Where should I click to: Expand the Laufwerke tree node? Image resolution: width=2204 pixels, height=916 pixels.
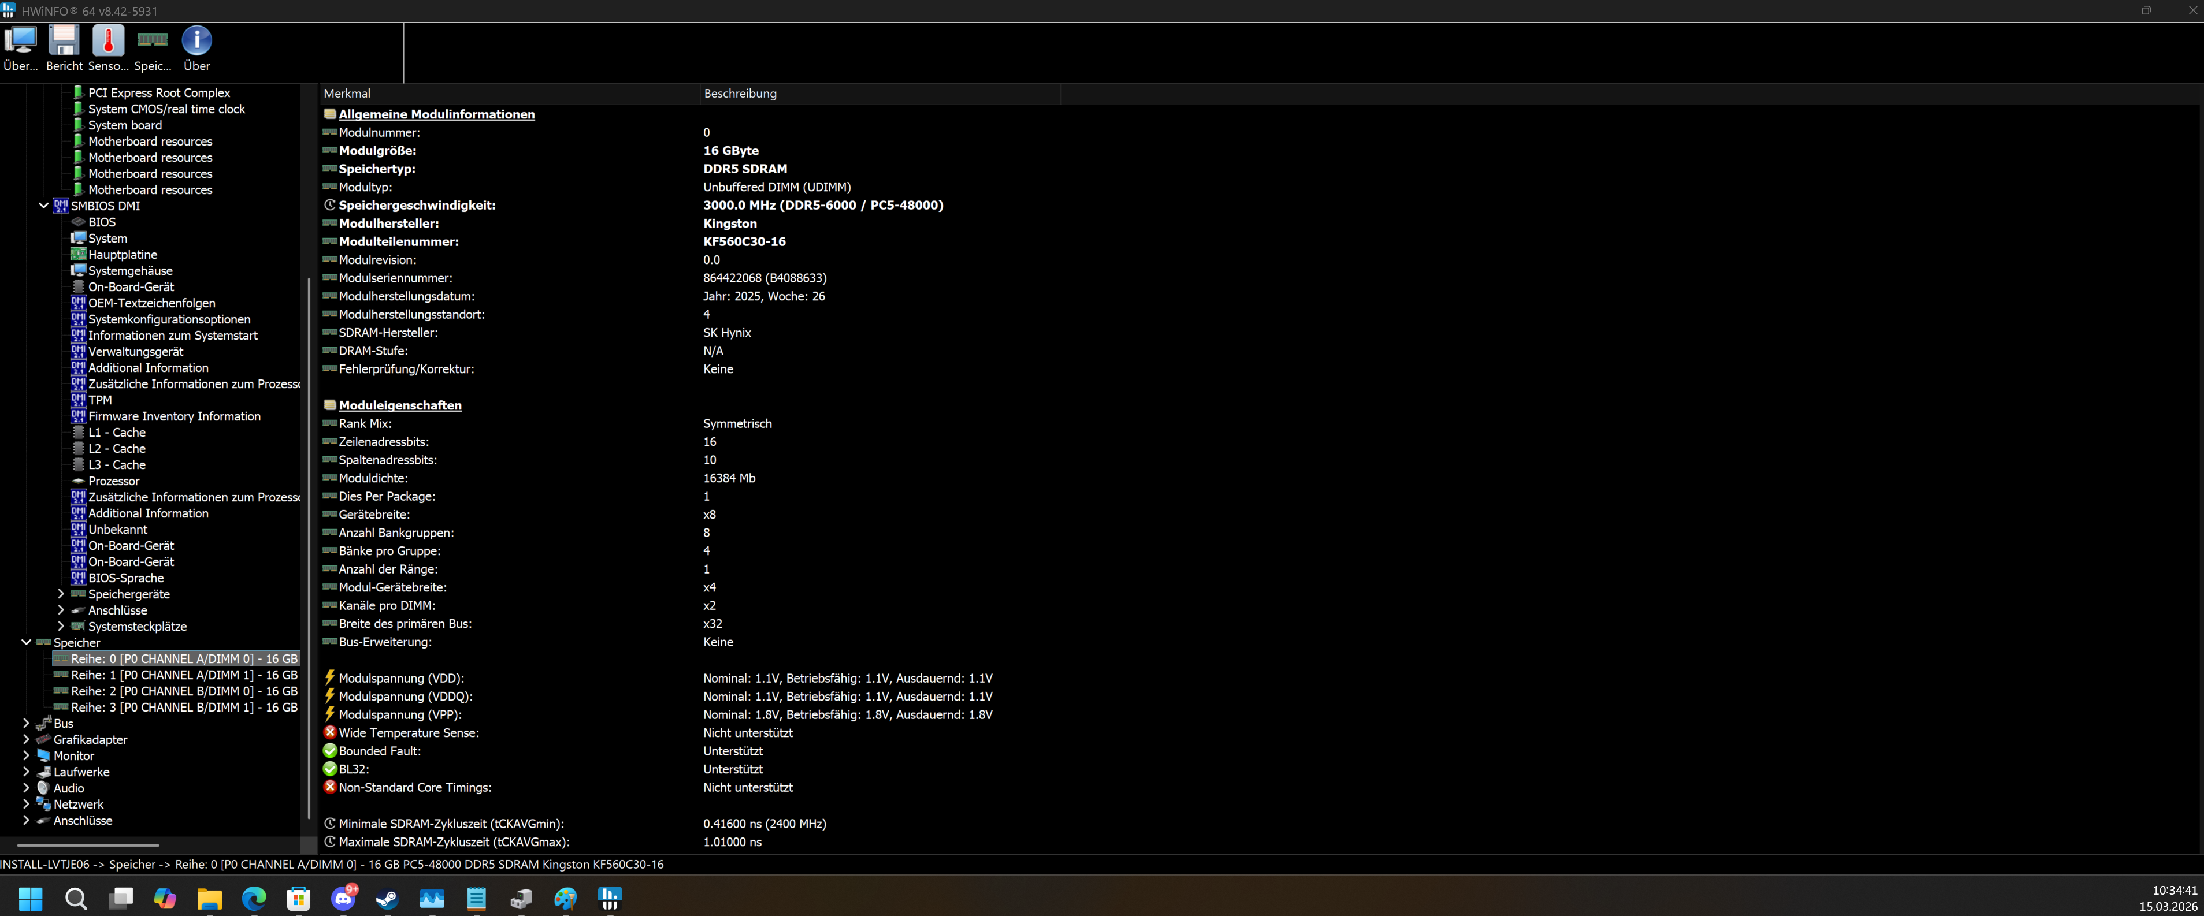pos(27,772)
